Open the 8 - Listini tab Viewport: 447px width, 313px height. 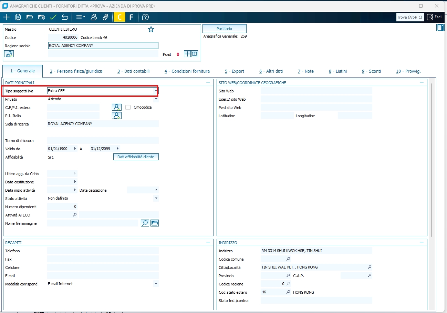(x=337, y=71)
